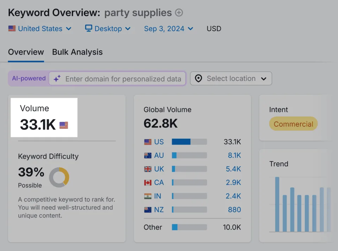Expand the Select location dropdown
338x251 pixels.
231,78
